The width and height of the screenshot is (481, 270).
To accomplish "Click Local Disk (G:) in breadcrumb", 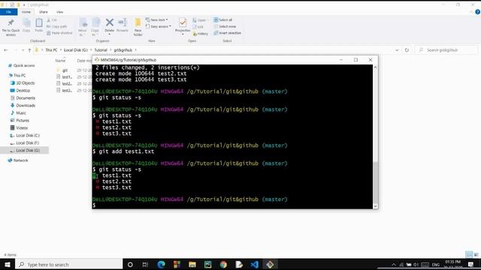I will click(75, 50).
